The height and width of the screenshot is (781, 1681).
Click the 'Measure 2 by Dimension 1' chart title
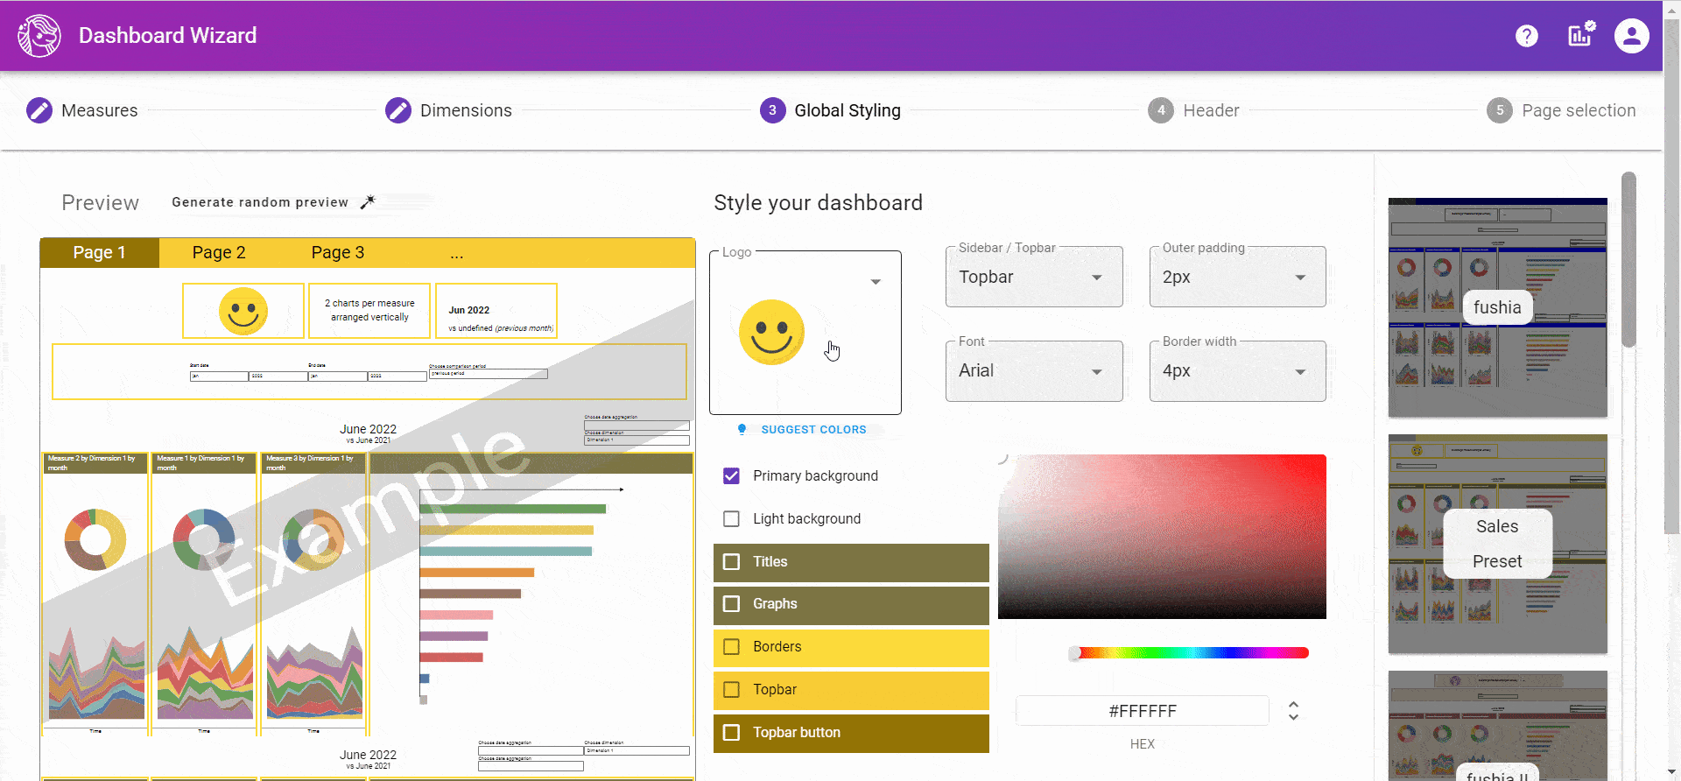(x=95, y=462)
